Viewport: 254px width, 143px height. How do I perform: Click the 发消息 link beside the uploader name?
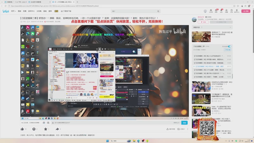point(208,17)
